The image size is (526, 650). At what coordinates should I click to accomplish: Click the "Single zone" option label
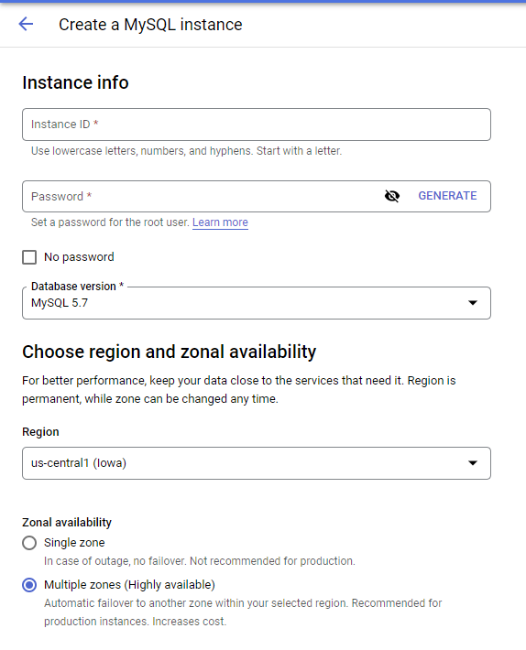[x=74, y=543]
